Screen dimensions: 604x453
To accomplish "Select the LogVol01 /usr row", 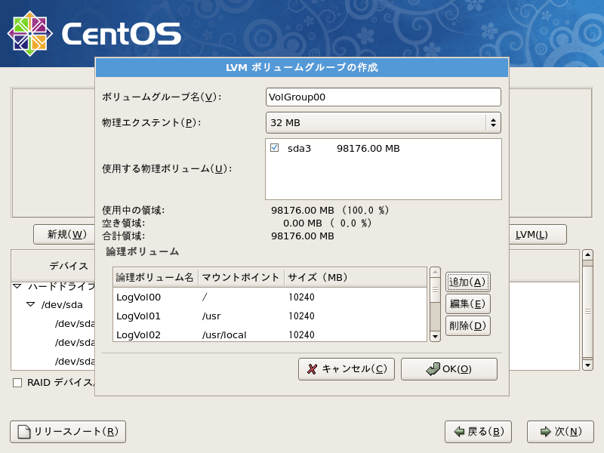I will pyautogui.click(x=226, y=316).
